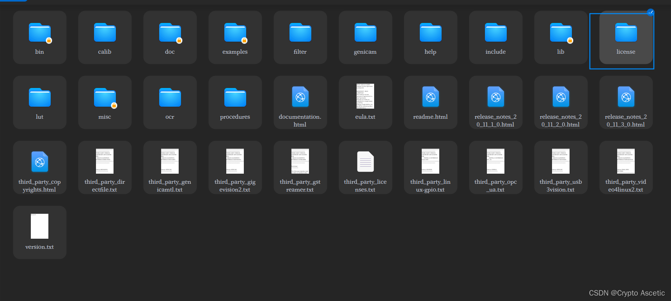This screenshot has height=301, width=671.
Task: Open the genicam folder icon
Action: pos(366,33)
